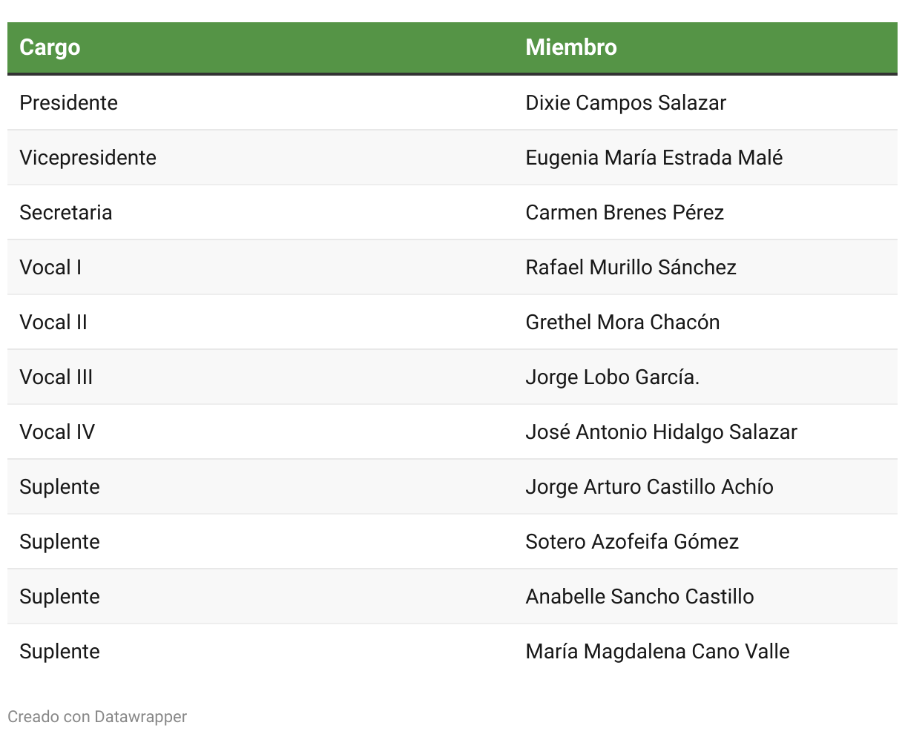Select the Vicepresidente row label
The image size is (905, 734).
88,157
